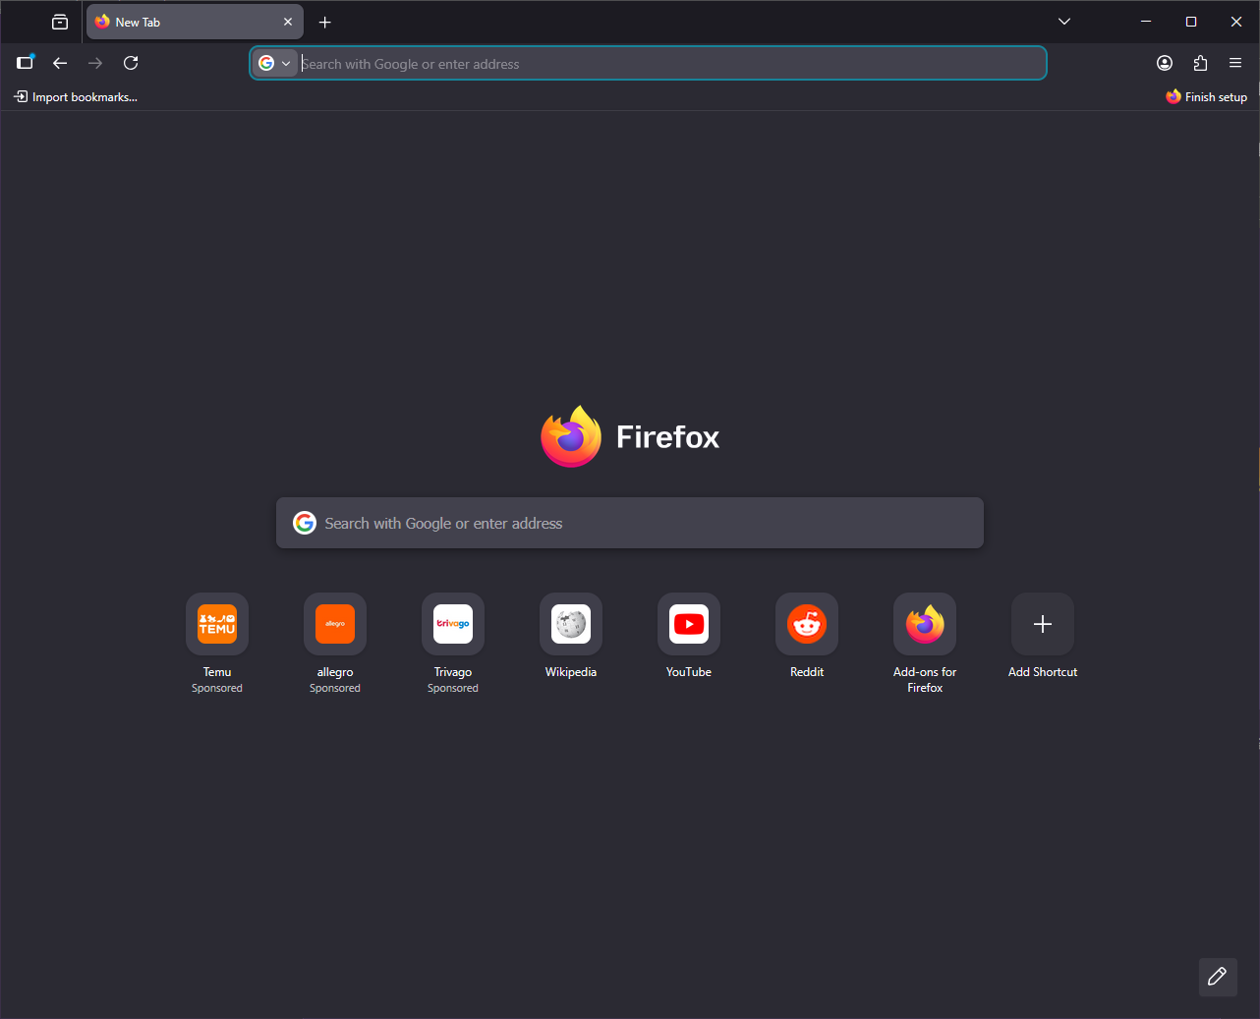Image resolution: width=1260 pixels, height=1019 pixels.
Task: Minimize the Firefox window
Action: coord(1146,22)
